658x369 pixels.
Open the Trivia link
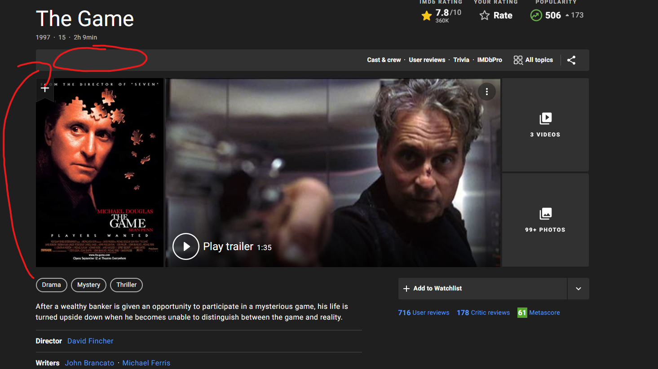[x=461, y=60]
